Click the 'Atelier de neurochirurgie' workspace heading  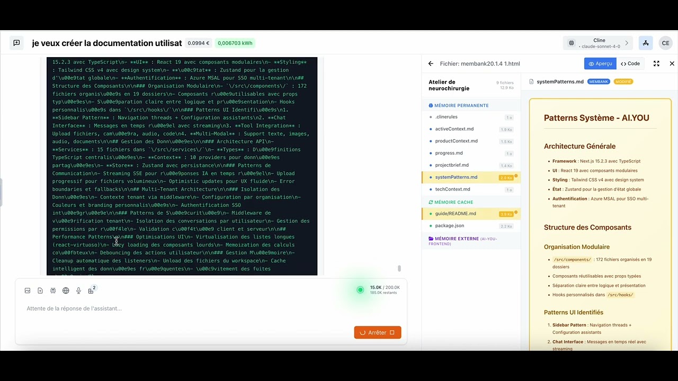tap(449, 85)
